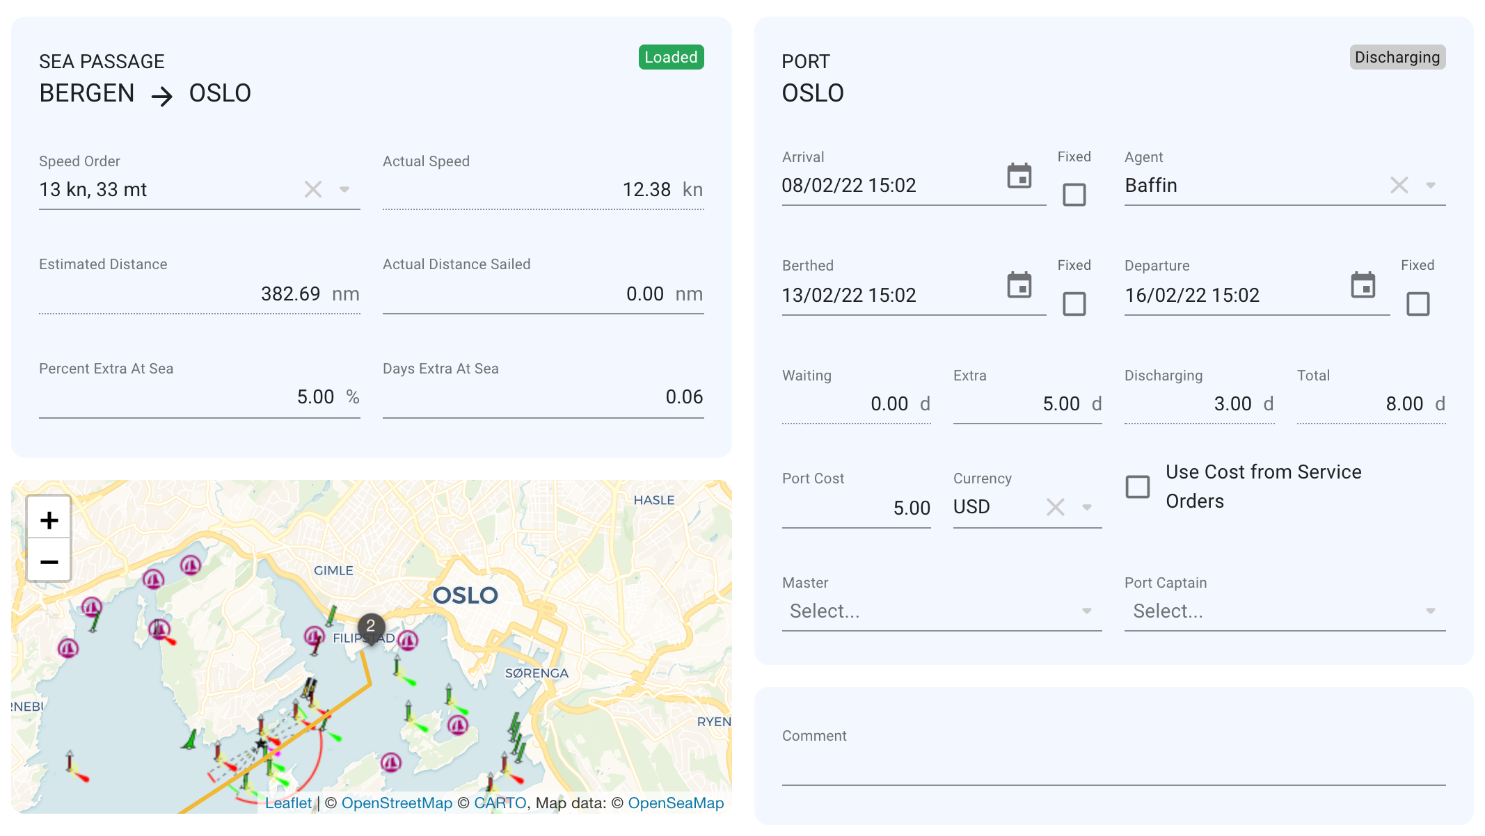
Task: Clear the USD currency selection
Action: click(1055, 507)
